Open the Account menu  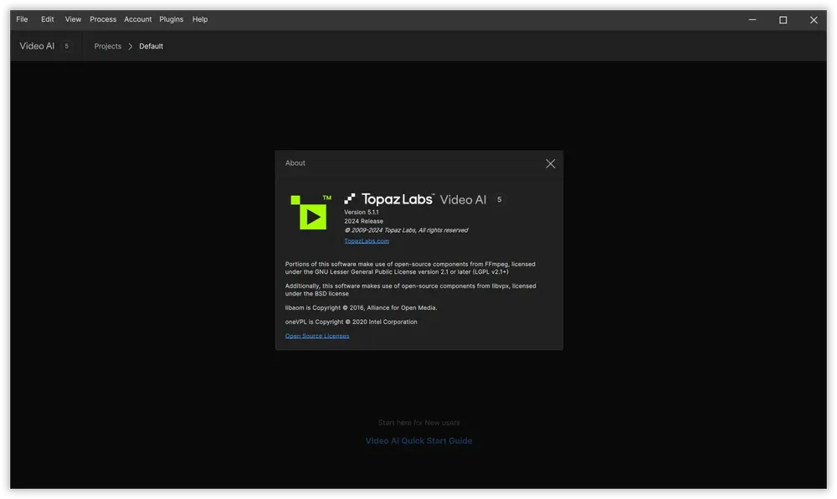point(138,19)
